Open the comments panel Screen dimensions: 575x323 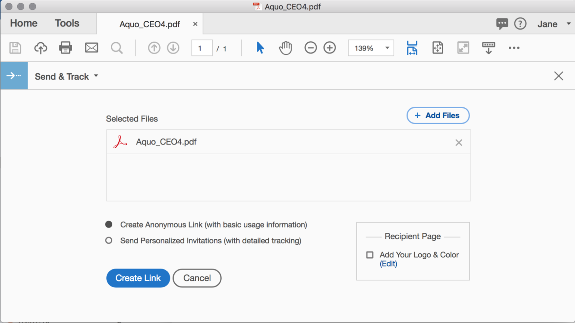[x=502, y=24]
